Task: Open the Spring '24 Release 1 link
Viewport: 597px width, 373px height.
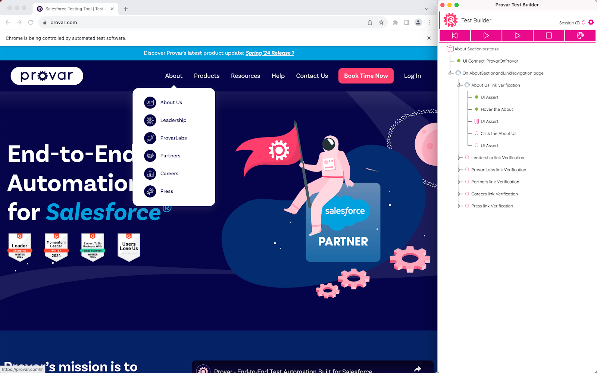Action: point(270,53)
